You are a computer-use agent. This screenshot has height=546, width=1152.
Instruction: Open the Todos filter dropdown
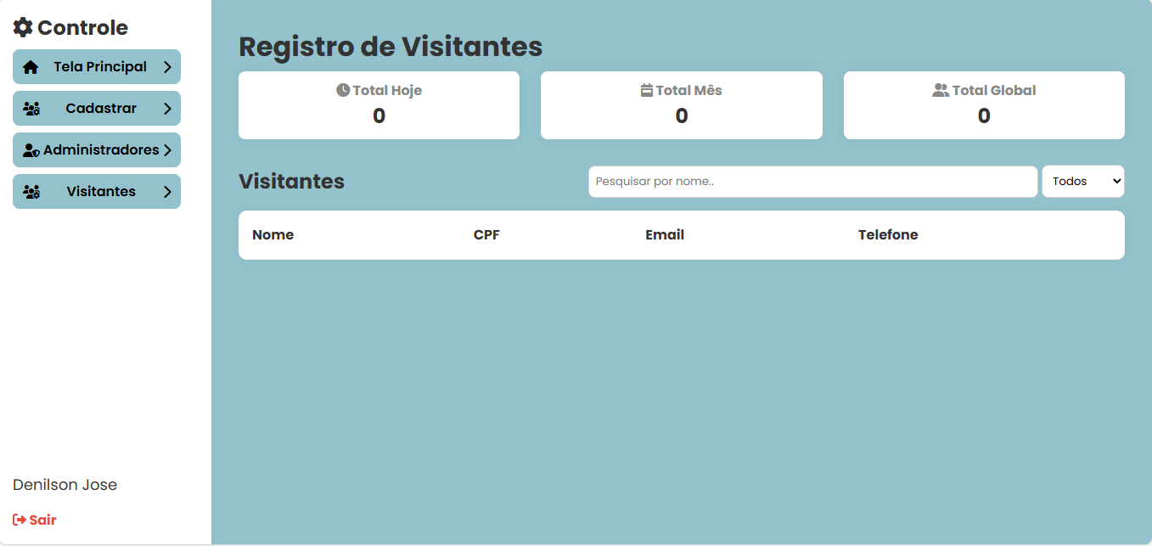[1083, 182]
